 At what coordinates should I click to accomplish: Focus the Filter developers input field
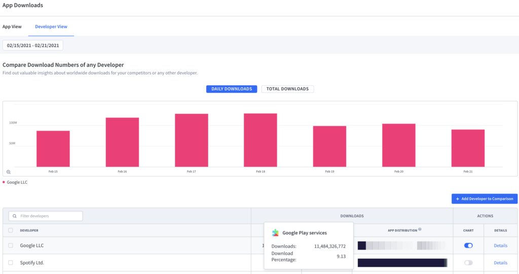pyautogui.click(x=46, y=216)
